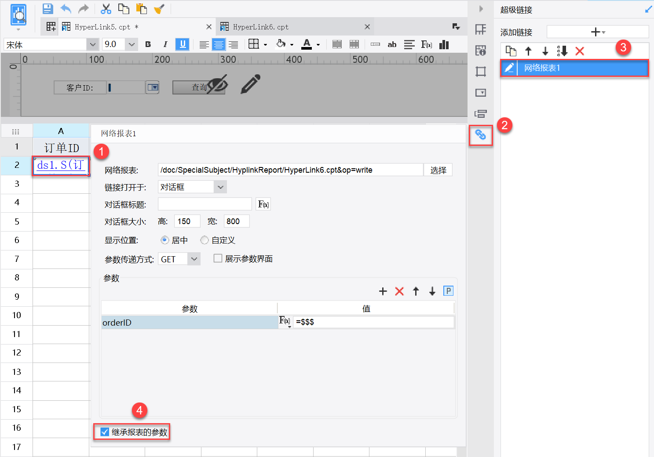Screen dimensions: 654x457
Task: Delete parameter with red X
Action: tap(399, 291)
